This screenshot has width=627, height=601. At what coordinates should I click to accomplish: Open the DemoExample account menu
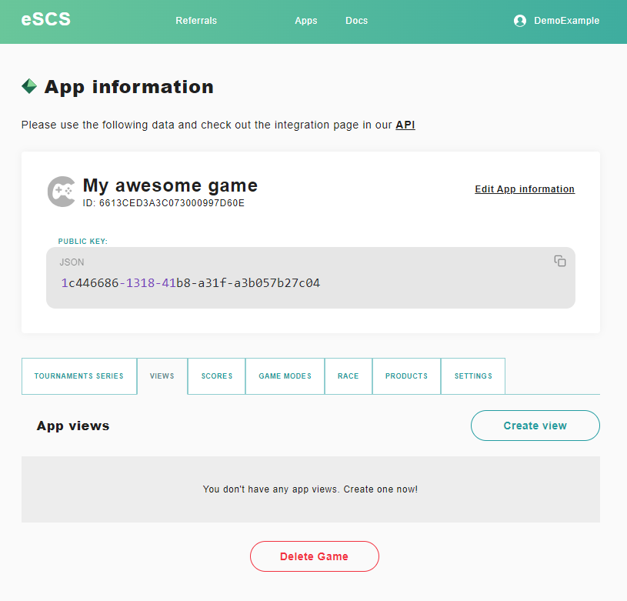pos(566,21)
